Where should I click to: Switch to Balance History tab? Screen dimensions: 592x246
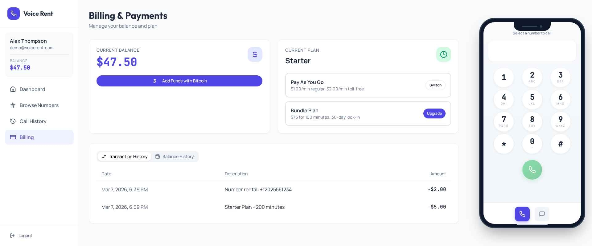(175, 157)
